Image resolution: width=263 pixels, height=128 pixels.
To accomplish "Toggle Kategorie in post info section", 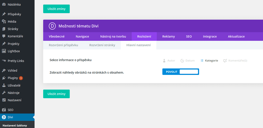I will pyautogui.click(x=209, y=61).
